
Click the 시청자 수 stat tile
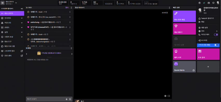74,3
